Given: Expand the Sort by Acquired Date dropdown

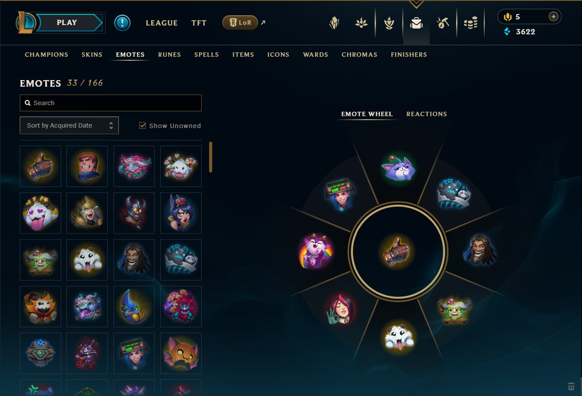Looking at the screenshot, I should point(69,125).
